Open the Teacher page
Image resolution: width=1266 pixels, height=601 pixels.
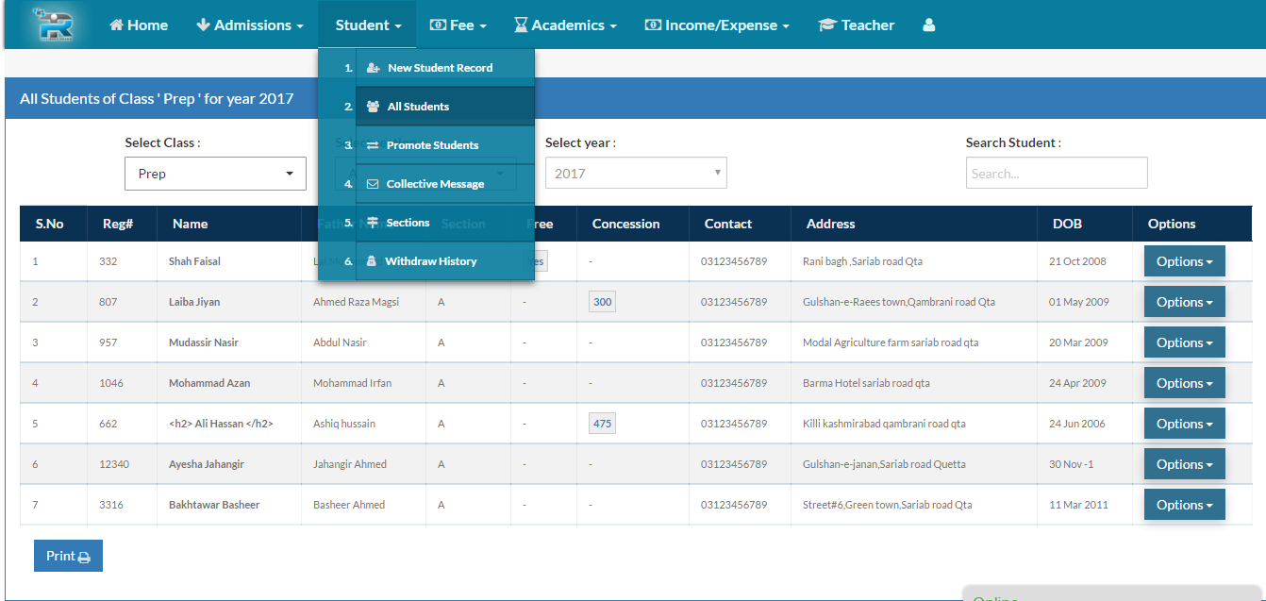tap(857, 25)
